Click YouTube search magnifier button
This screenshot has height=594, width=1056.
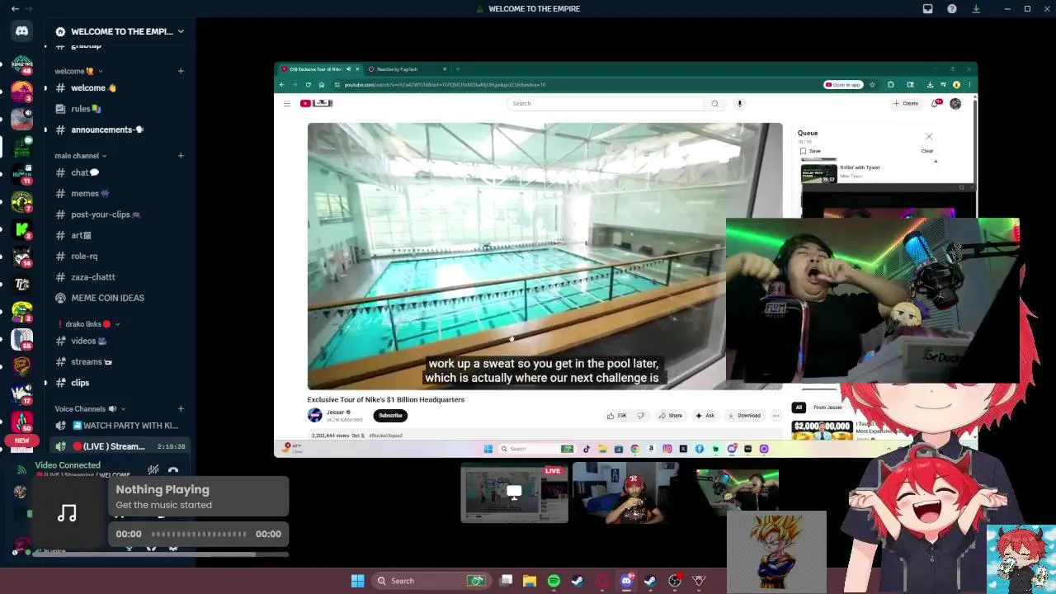click(x=714, y=103)
